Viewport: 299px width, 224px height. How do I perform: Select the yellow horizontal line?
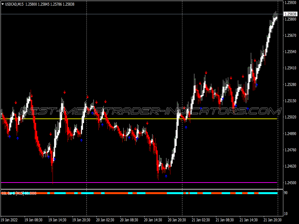(139, 119)
